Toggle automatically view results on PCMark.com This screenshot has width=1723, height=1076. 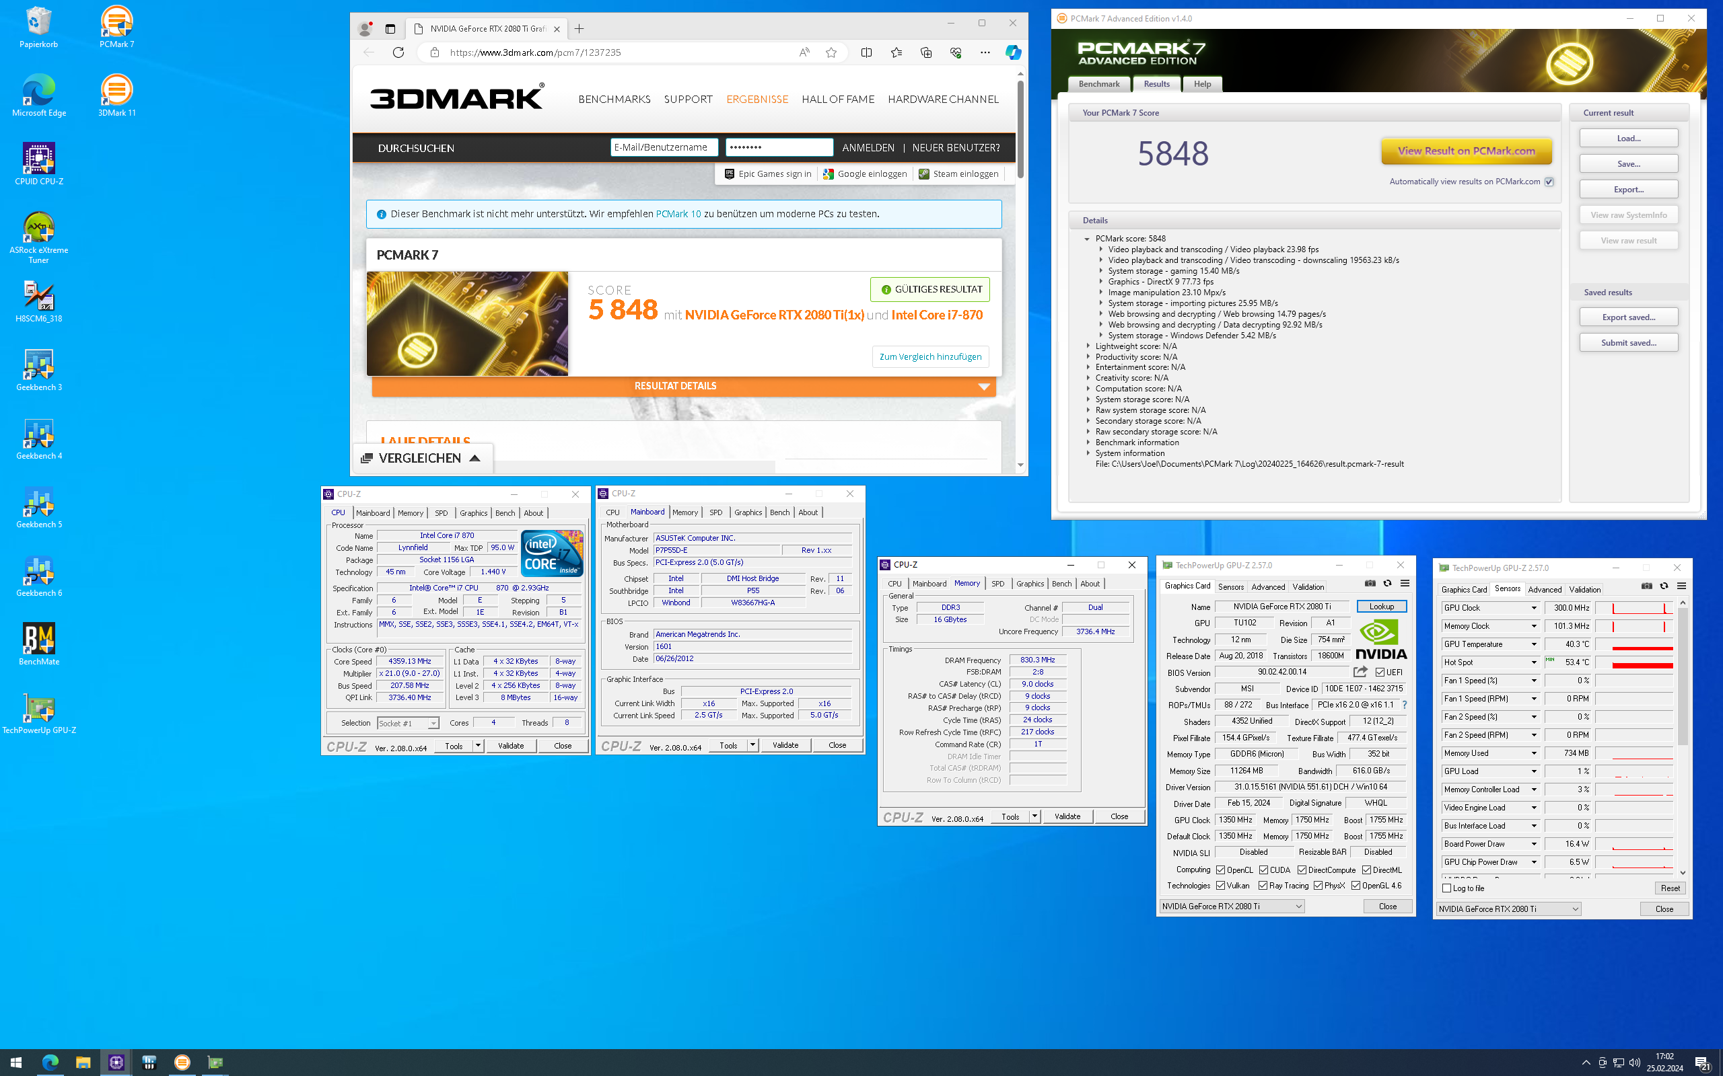1549,182
